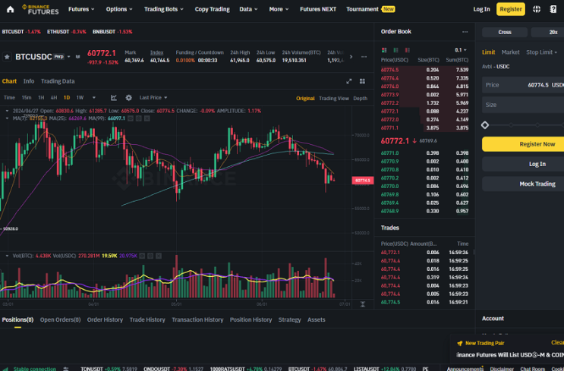Click the order size slider handle
Image resolution: width=564 pixels, height=371 pixels.
pos(485,124)
